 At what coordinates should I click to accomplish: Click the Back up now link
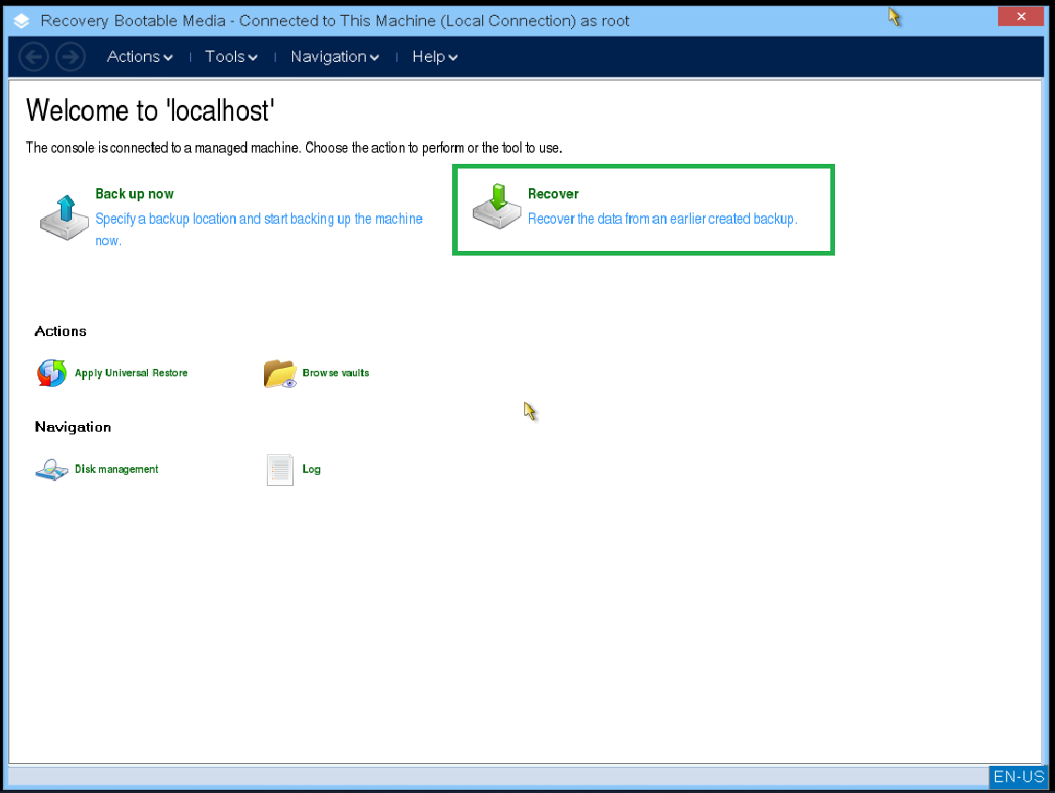(x=135, y=194)
